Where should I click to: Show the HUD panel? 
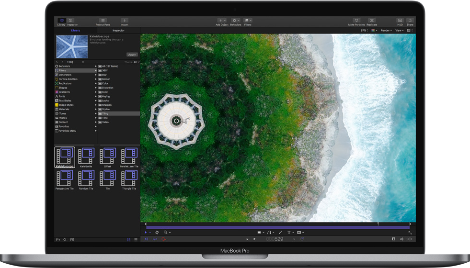(x=400, y=21)
